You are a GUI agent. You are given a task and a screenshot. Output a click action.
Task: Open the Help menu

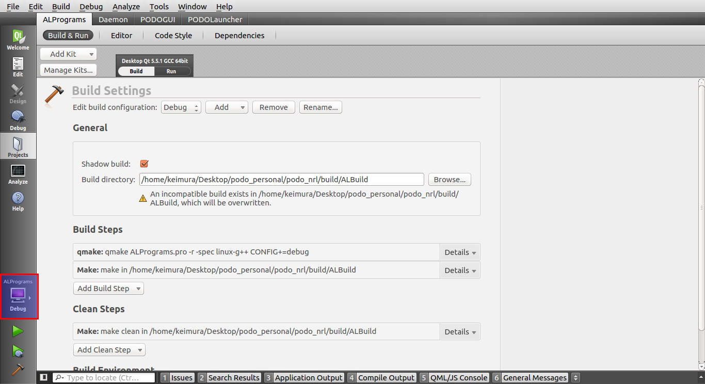(224, 7)
